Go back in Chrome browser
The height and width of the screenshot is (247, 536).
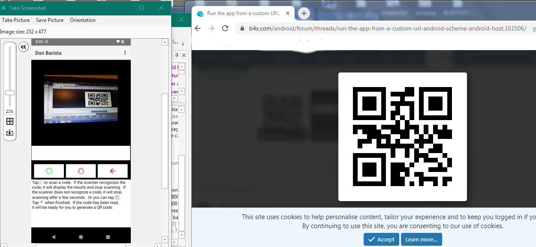coord(198,28)
